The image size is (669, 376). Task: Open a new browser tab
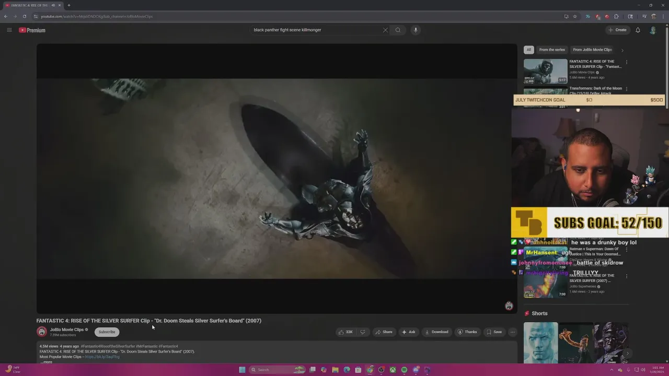tap(68, 5)
